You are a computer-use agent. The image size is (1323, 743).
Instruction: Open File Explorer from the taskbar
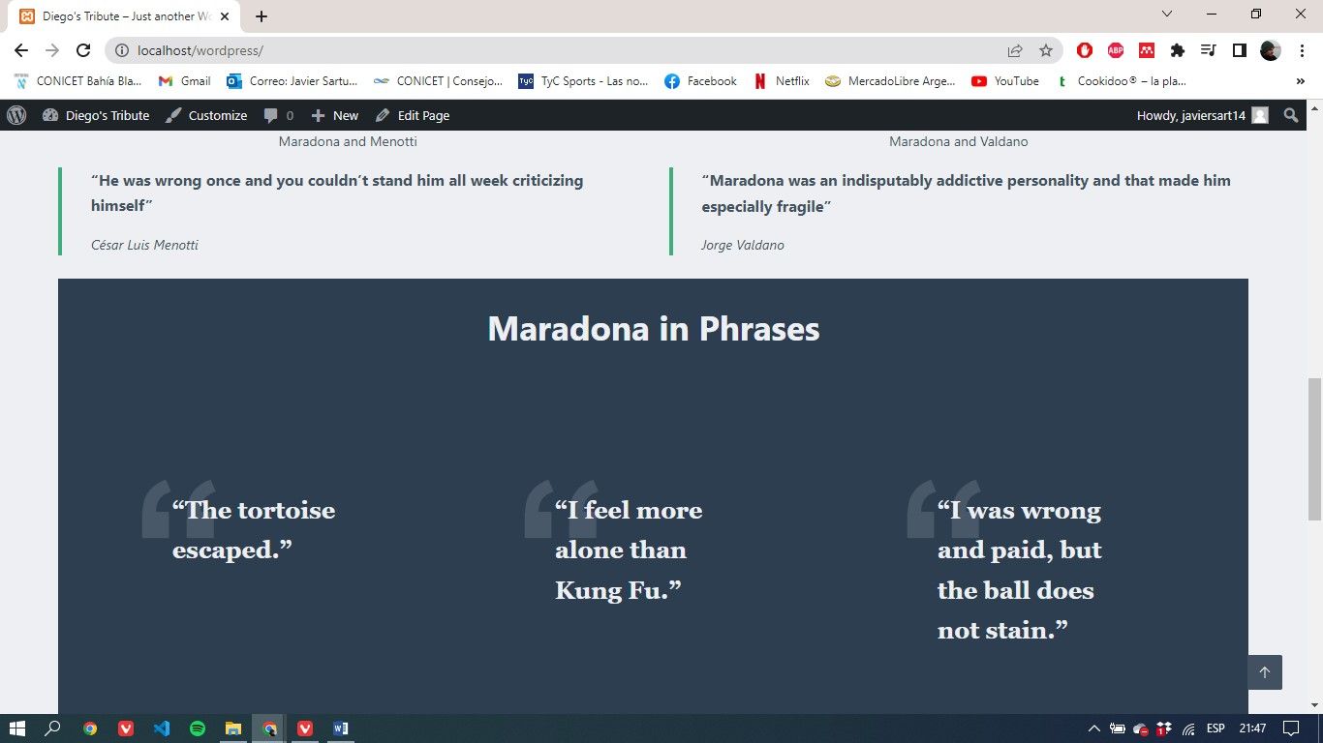tap(233, 728)
